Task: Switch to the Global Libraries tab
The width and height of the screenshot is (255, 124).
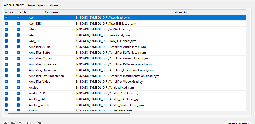Action: [14, 5]
